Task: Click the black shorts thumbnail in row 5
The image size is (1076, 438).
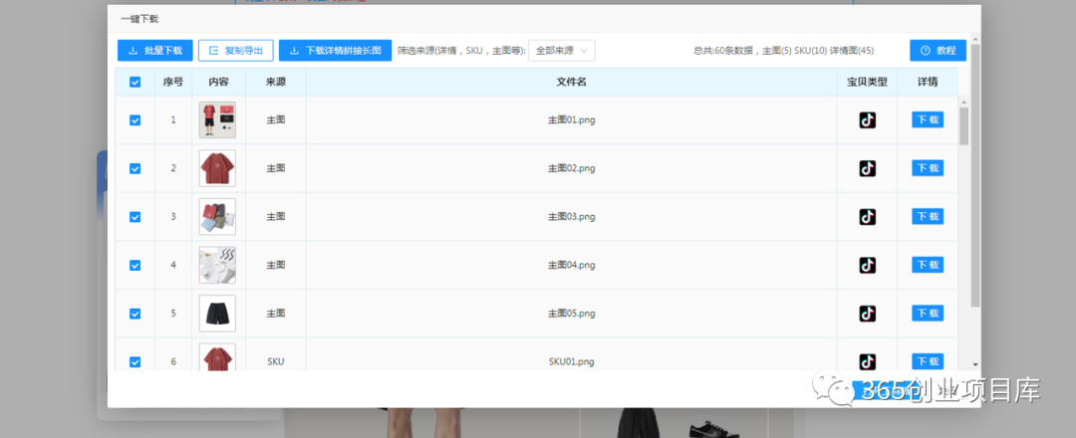Action: [x=217, y=314]
